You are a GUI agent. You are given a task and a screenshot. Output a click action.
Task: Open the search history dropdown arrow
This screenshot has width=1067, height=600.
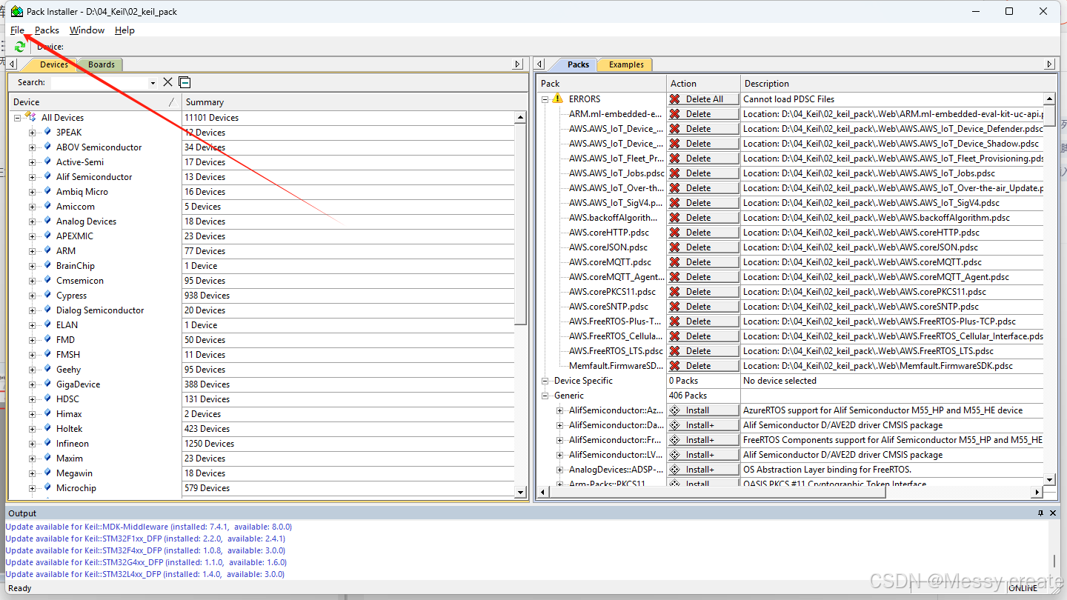pyautogui.click(x=153, y=83)
